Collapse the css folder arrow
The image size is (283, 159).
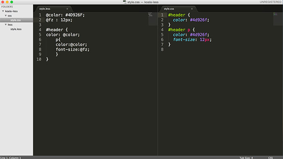point(6,15)
